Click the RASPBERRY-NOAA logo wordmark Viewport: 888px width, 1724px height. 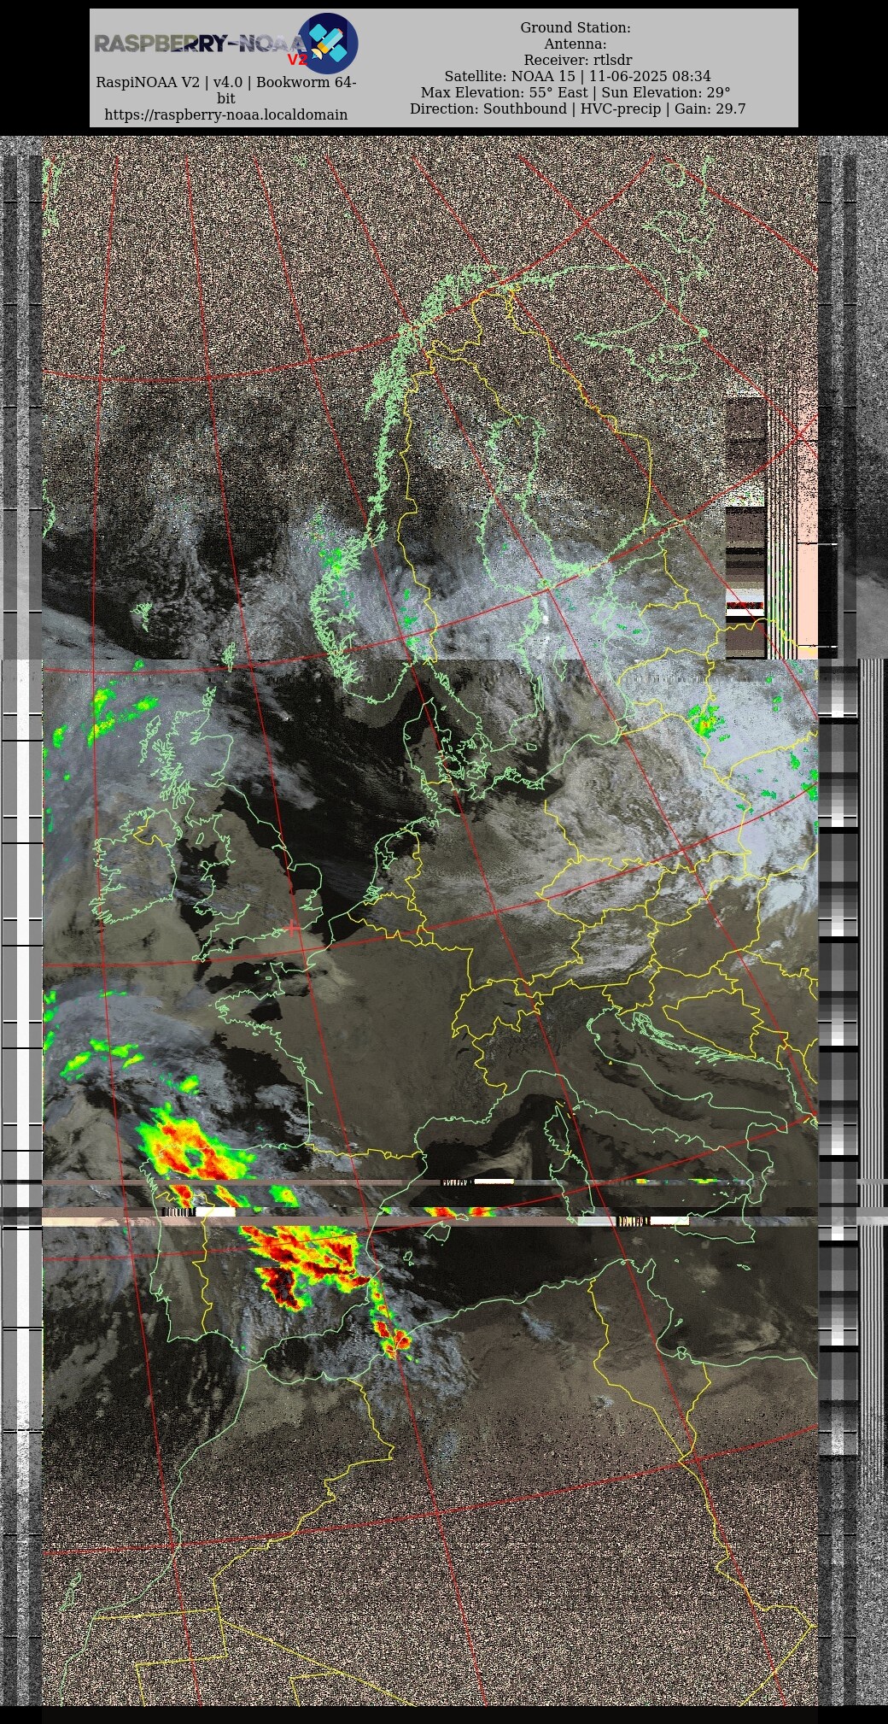pos(201,44)
